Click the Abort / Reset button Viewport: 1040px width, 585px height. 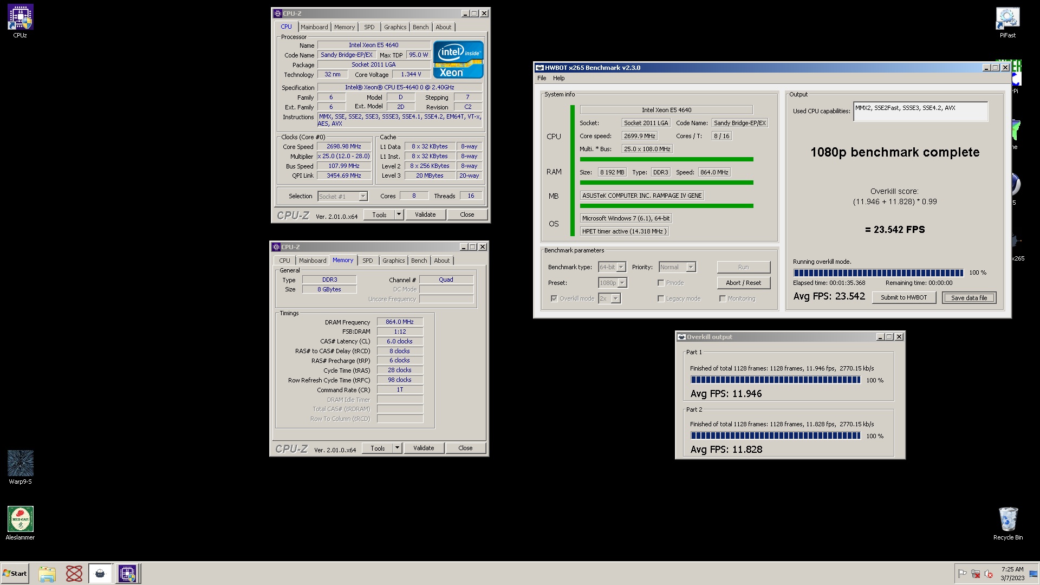pos(743,283)
